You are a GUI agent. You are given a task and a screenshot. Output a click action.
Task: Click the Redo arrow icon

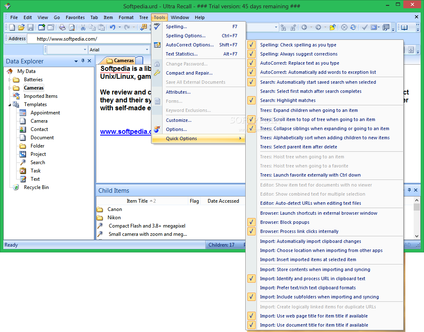(127, 27)
